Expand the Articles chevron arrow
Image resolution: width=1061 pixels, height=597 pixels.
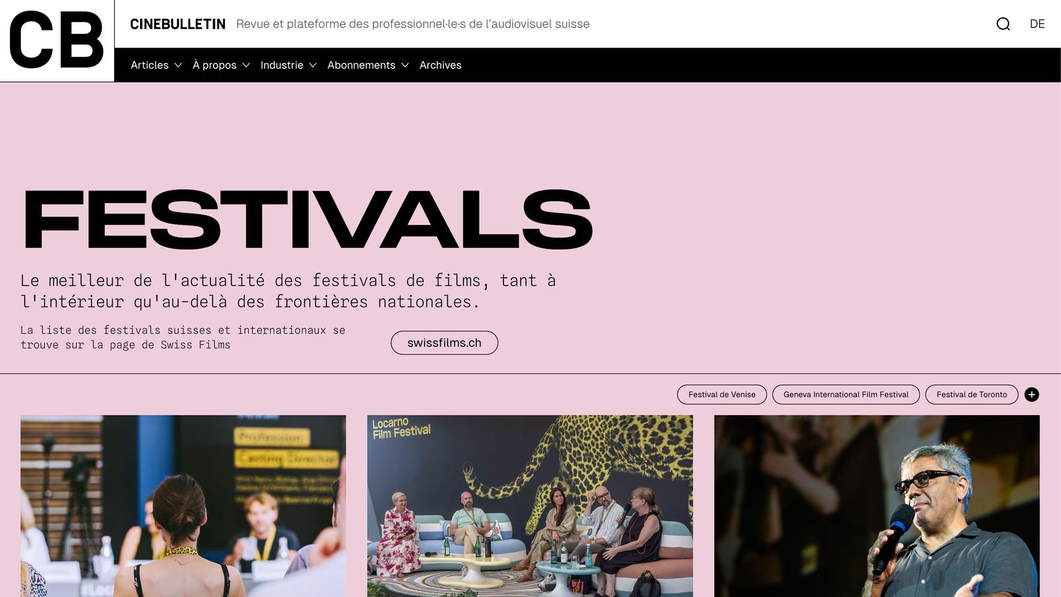[178, 65]
